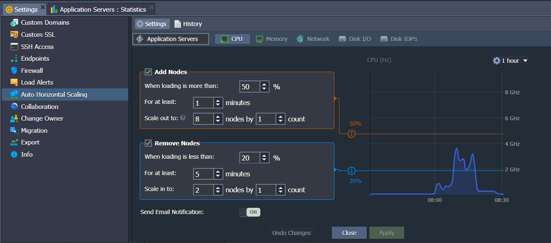Select the Memory metric tab
Viewport: 551px width, 243px height.
point(272,39)
